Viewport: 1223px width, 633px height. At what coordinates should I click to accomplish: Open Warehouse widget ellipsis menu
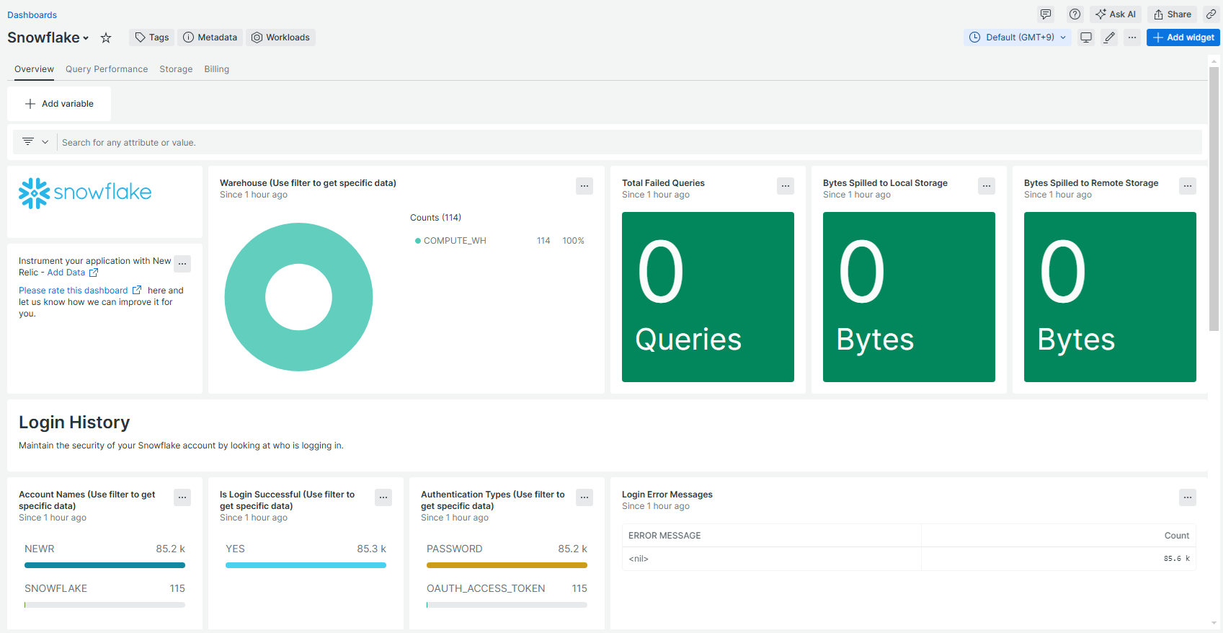(x=584, y=186)
